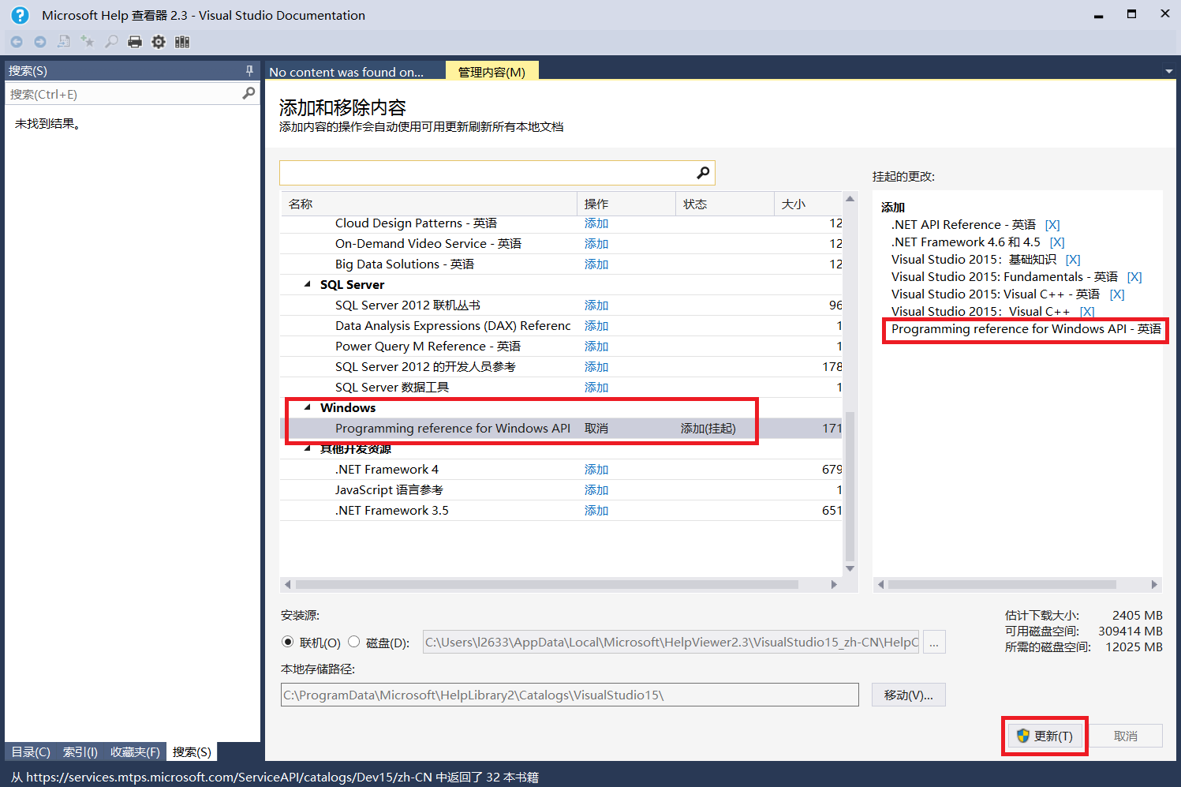Click the Help viewer question mark icon

20,15
